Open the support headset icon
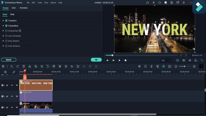This screenshot has height=116, width=206. point(160,3)
